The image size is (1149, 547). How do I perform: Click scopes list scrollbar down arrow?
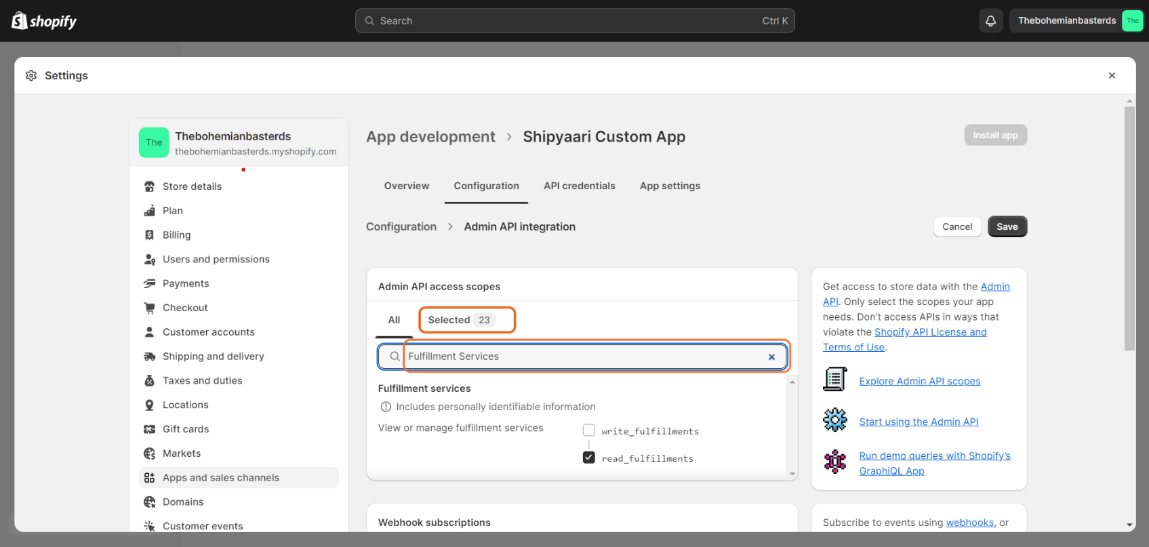[x=792, y=474]
